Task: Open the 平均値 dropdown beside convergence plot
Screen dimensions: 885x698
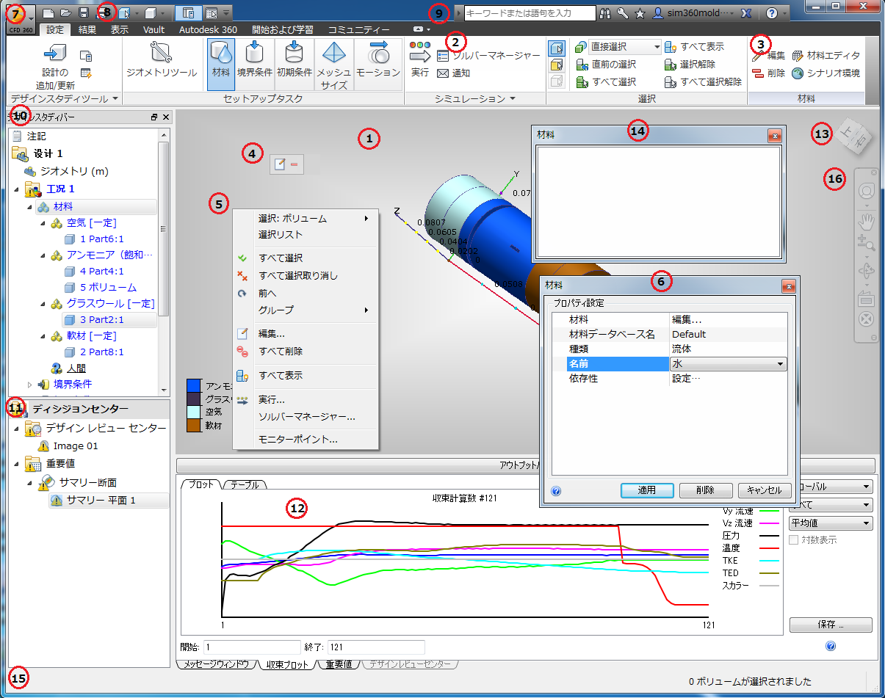Action: pyautogui.click(x=831, y=523)
